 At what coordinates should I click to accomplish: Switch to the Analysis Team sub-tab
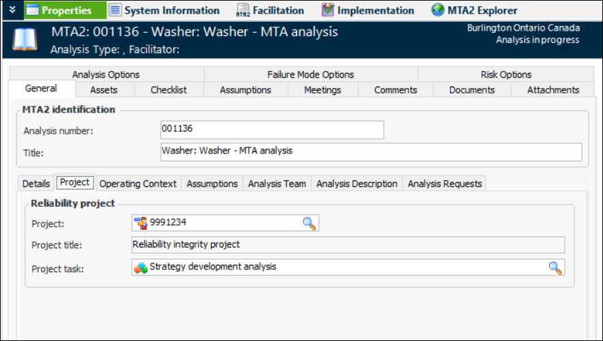pos(277,183)
